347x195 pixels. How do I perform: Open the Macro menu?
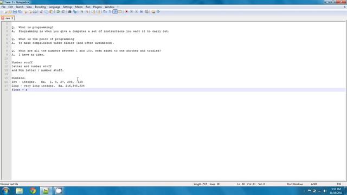[79, 7]
